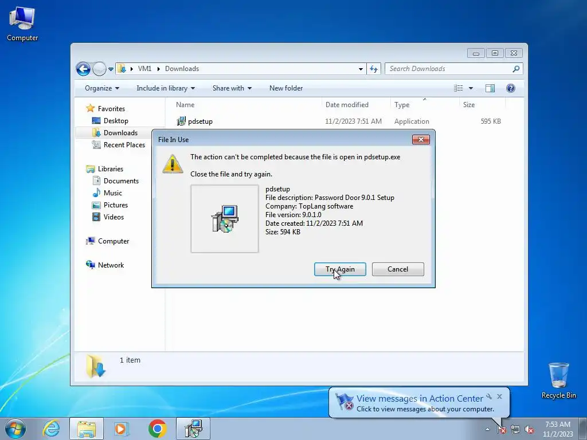Open the Windows Start menu
587x440 pixels.
[15, 429]
